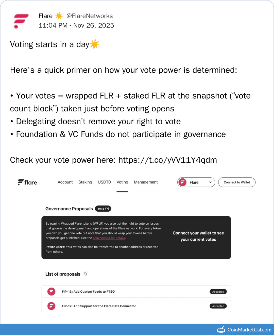Click the flare logo in the portal navbar

coord(27,182)
